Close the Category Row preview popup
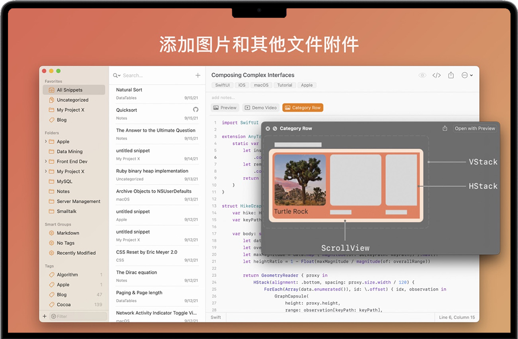 [x=267, y=128]
